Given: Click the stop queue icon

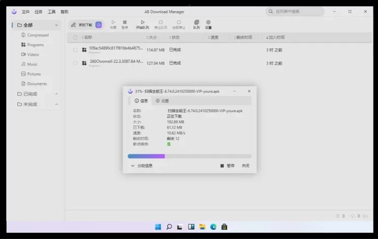Looking at the screenshot, I should [160, 22].
